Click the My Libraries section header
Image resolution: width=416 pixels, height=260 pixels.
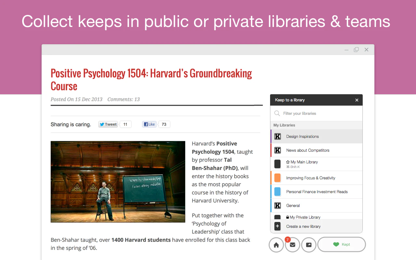(x=316, y=125)
